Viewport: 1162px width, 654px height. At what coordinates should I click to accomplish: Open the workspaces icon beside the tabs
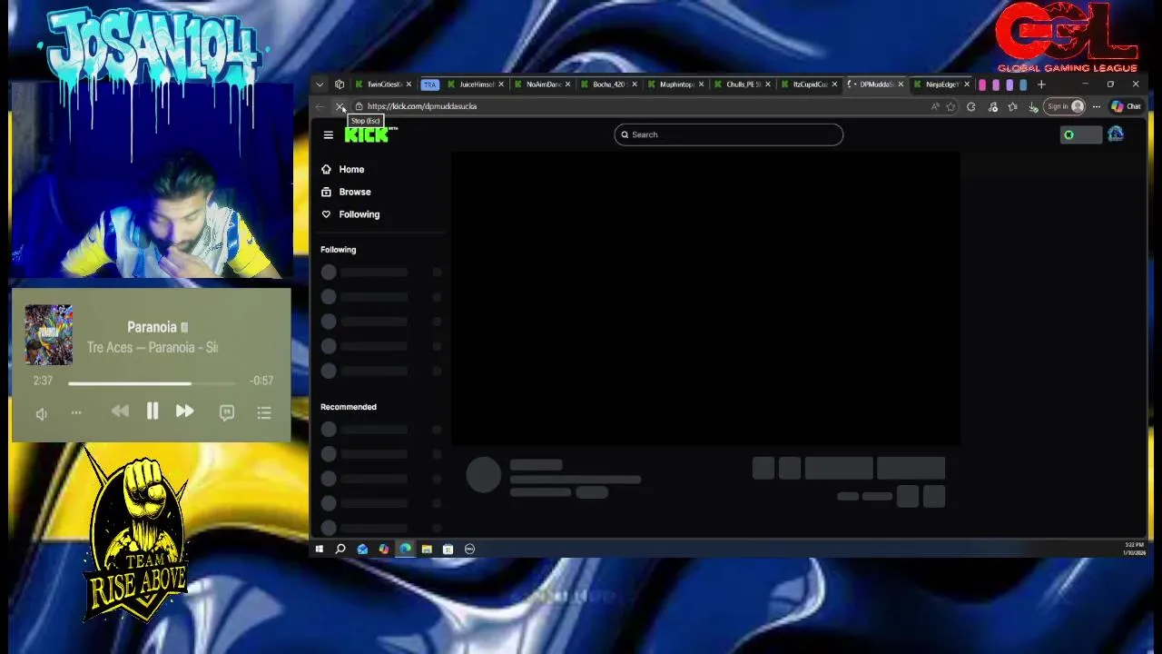click(340, 84)
